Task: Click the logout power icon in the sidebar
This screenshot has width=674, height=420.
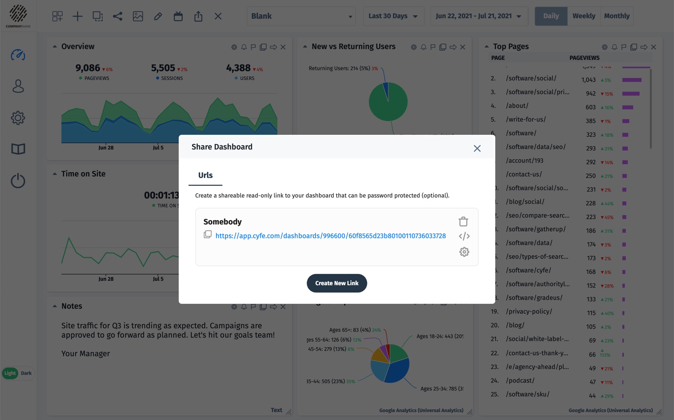Action: tap(18, 181)
